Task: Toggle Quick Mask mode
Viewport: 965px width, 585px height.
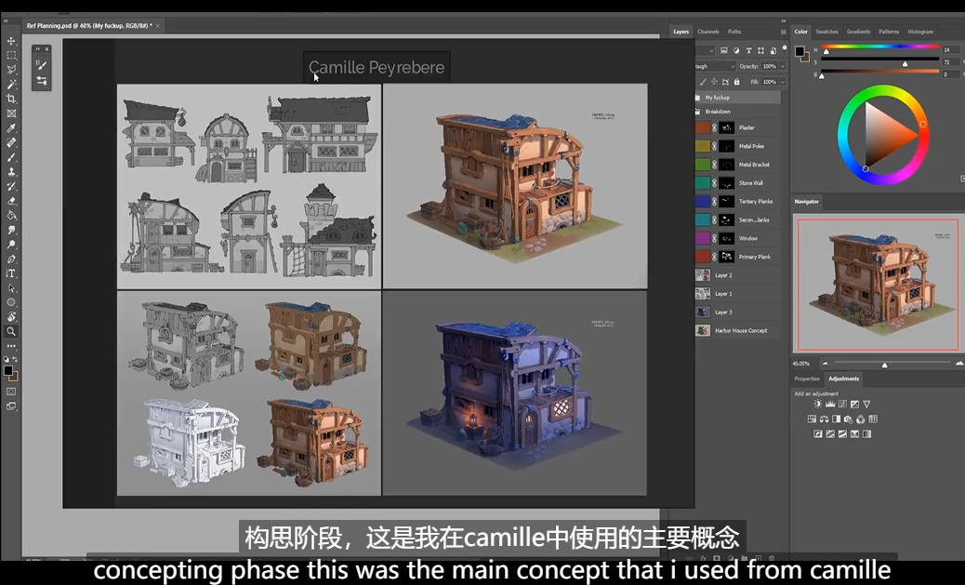Action: point(11,391)
